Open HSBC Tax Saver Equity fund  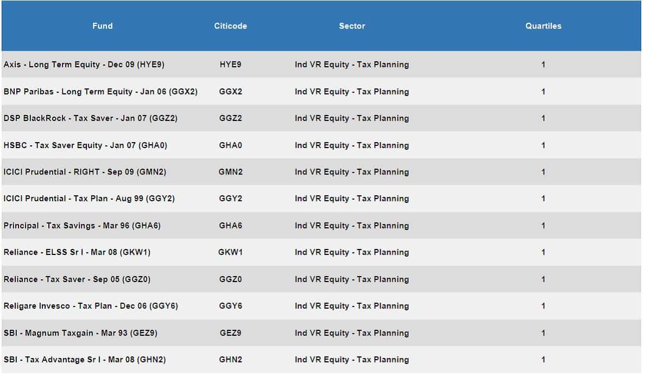(x=85, y=145)
